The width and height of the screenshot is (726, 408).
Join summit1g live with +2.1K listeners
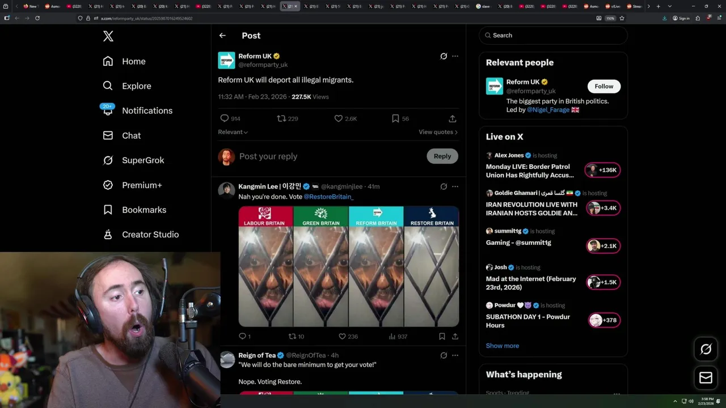[x=602, y=245]
